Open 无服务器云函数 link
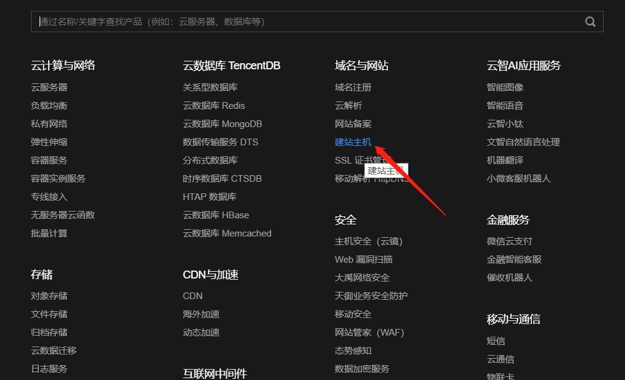 click(63, 215)
